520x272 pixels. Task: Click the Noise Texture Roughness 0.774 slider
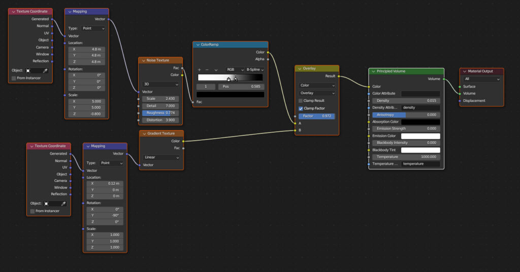160,113
